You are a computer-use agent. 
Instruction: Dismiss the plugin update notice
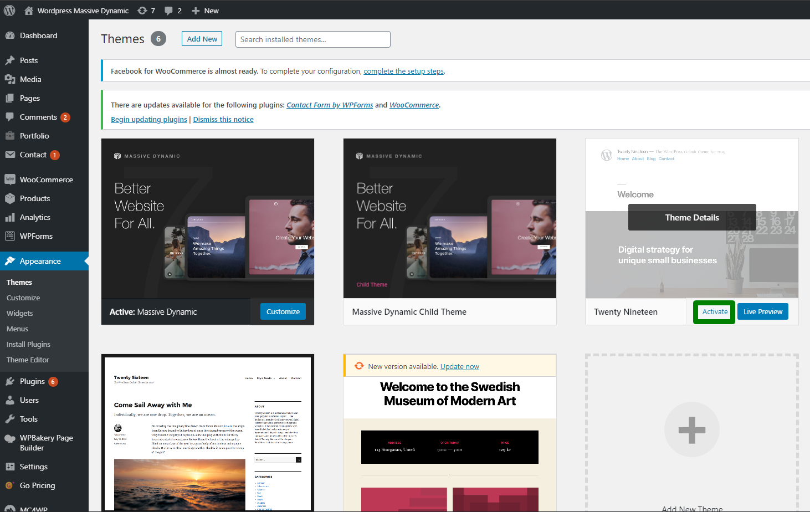point(223,119)
